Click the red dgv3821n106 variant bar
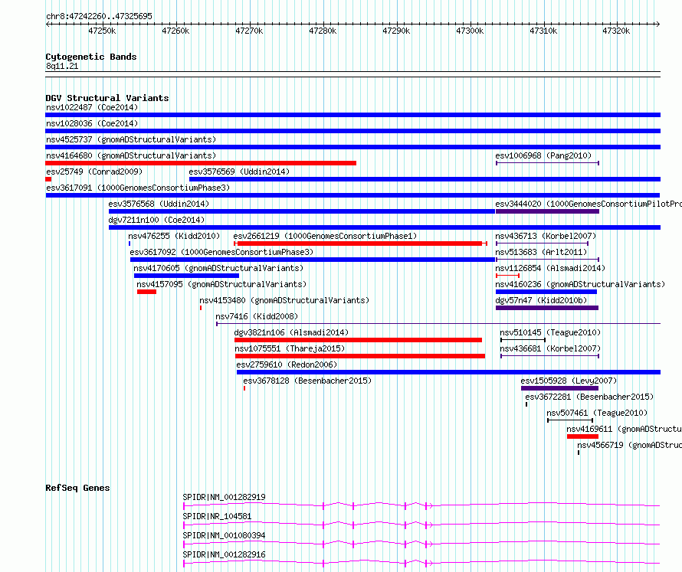 point(358,340)
